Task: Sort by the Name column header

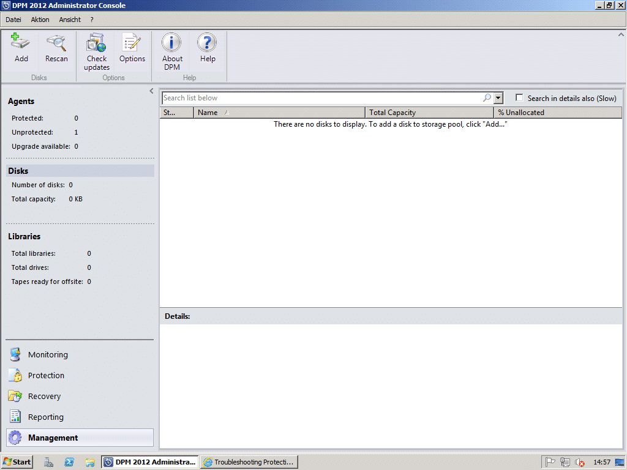Action: tap(279, 113)
